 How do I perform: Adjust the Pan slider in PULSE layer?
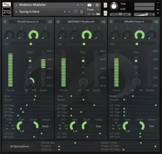[31, 44]
